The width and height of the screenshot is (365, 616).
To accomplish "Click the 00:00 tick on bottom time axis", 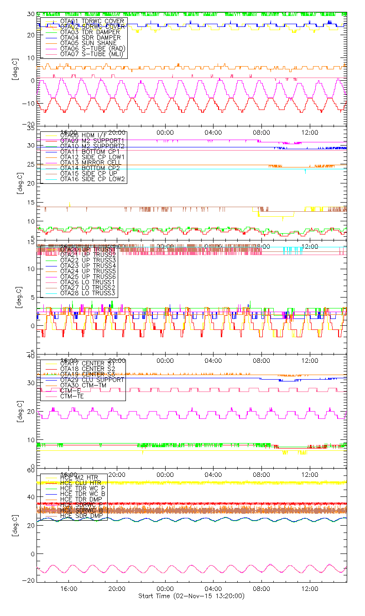I will pyautogui.click(x=165, y=589).
